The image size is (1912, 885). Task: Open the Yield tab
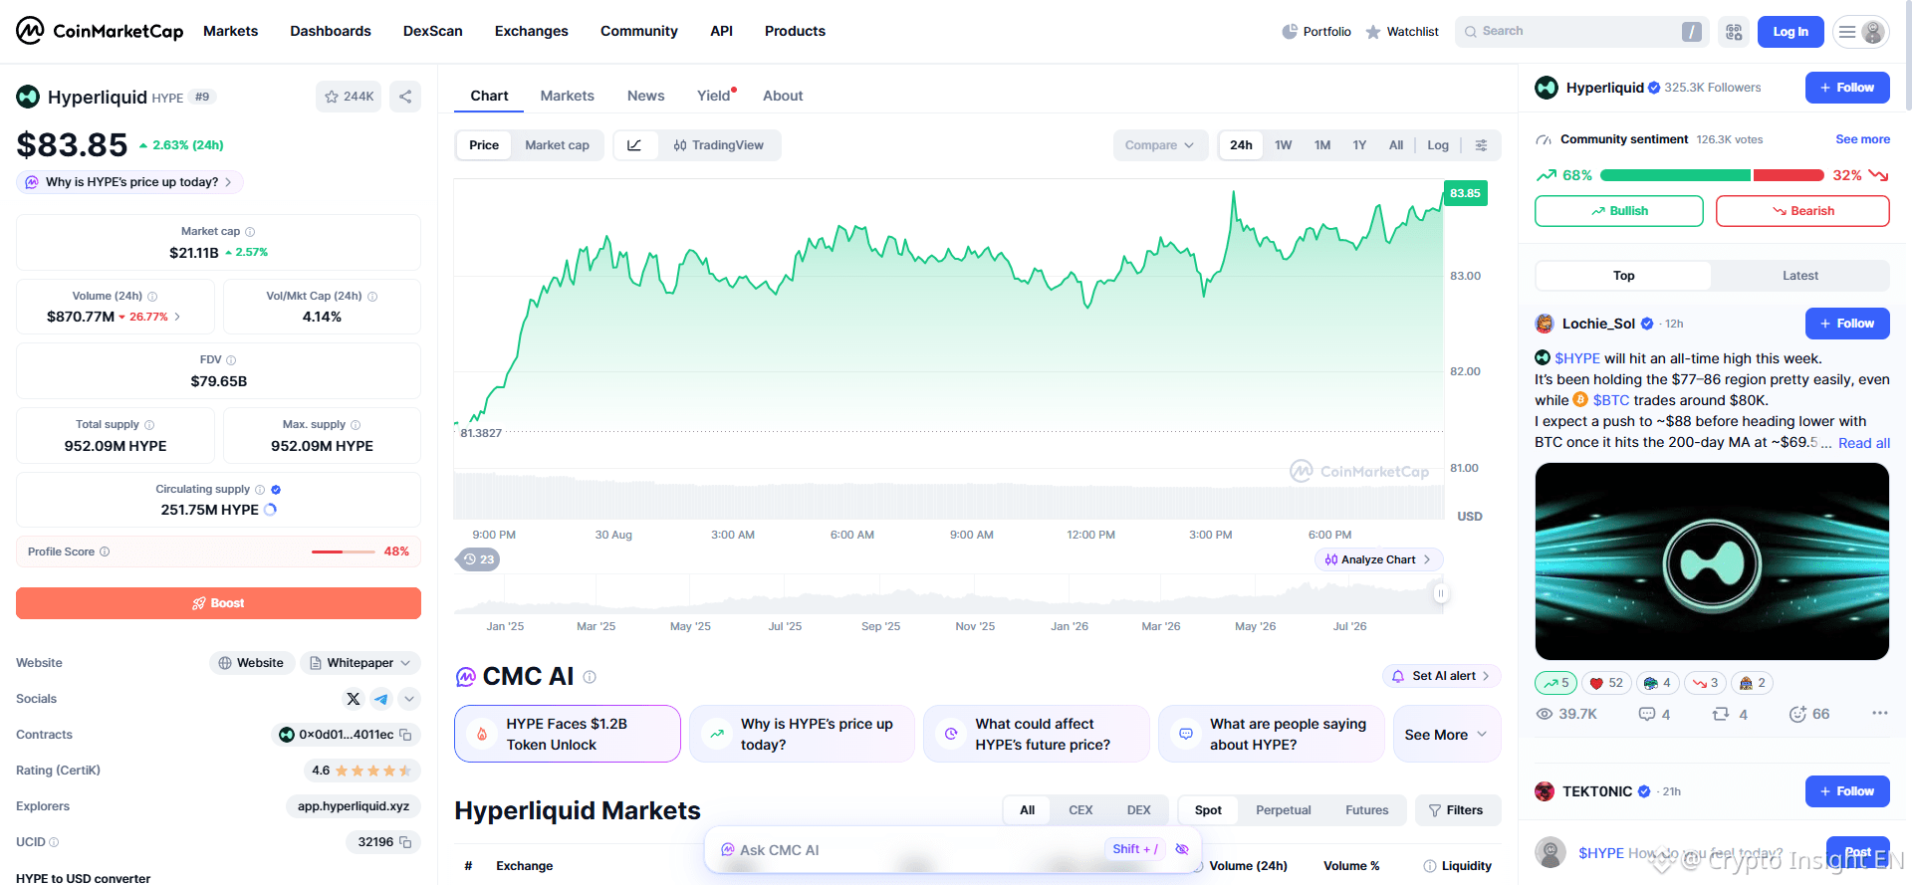(714, 96)
